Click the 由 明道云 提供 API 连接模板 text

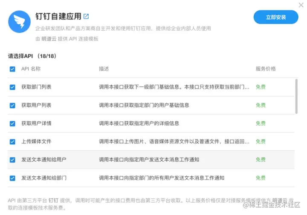[x=67, y=39]
